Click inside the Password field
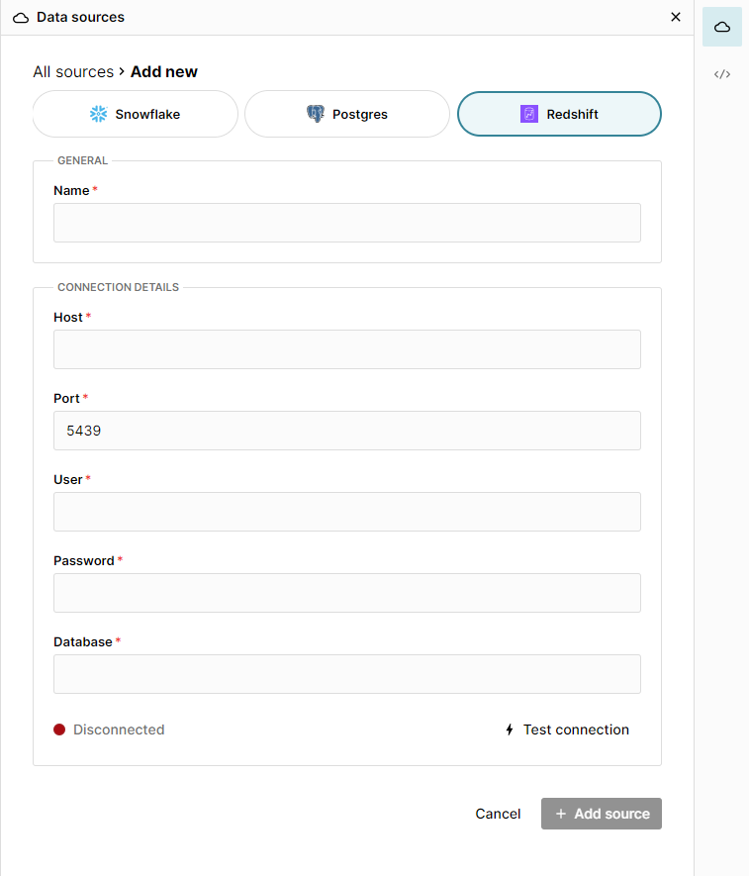749x876 pixels. tap(346, 593)
